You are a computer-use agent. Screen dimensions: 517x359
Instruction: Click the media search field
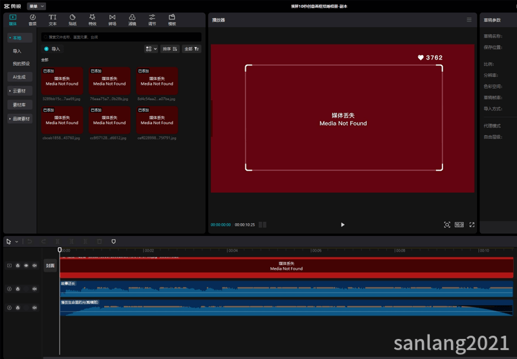121,38
